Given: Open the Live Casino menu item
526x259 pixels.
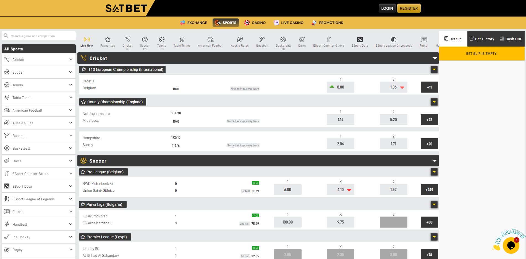Looking at the screenshot, I should [x=288, y=23].
